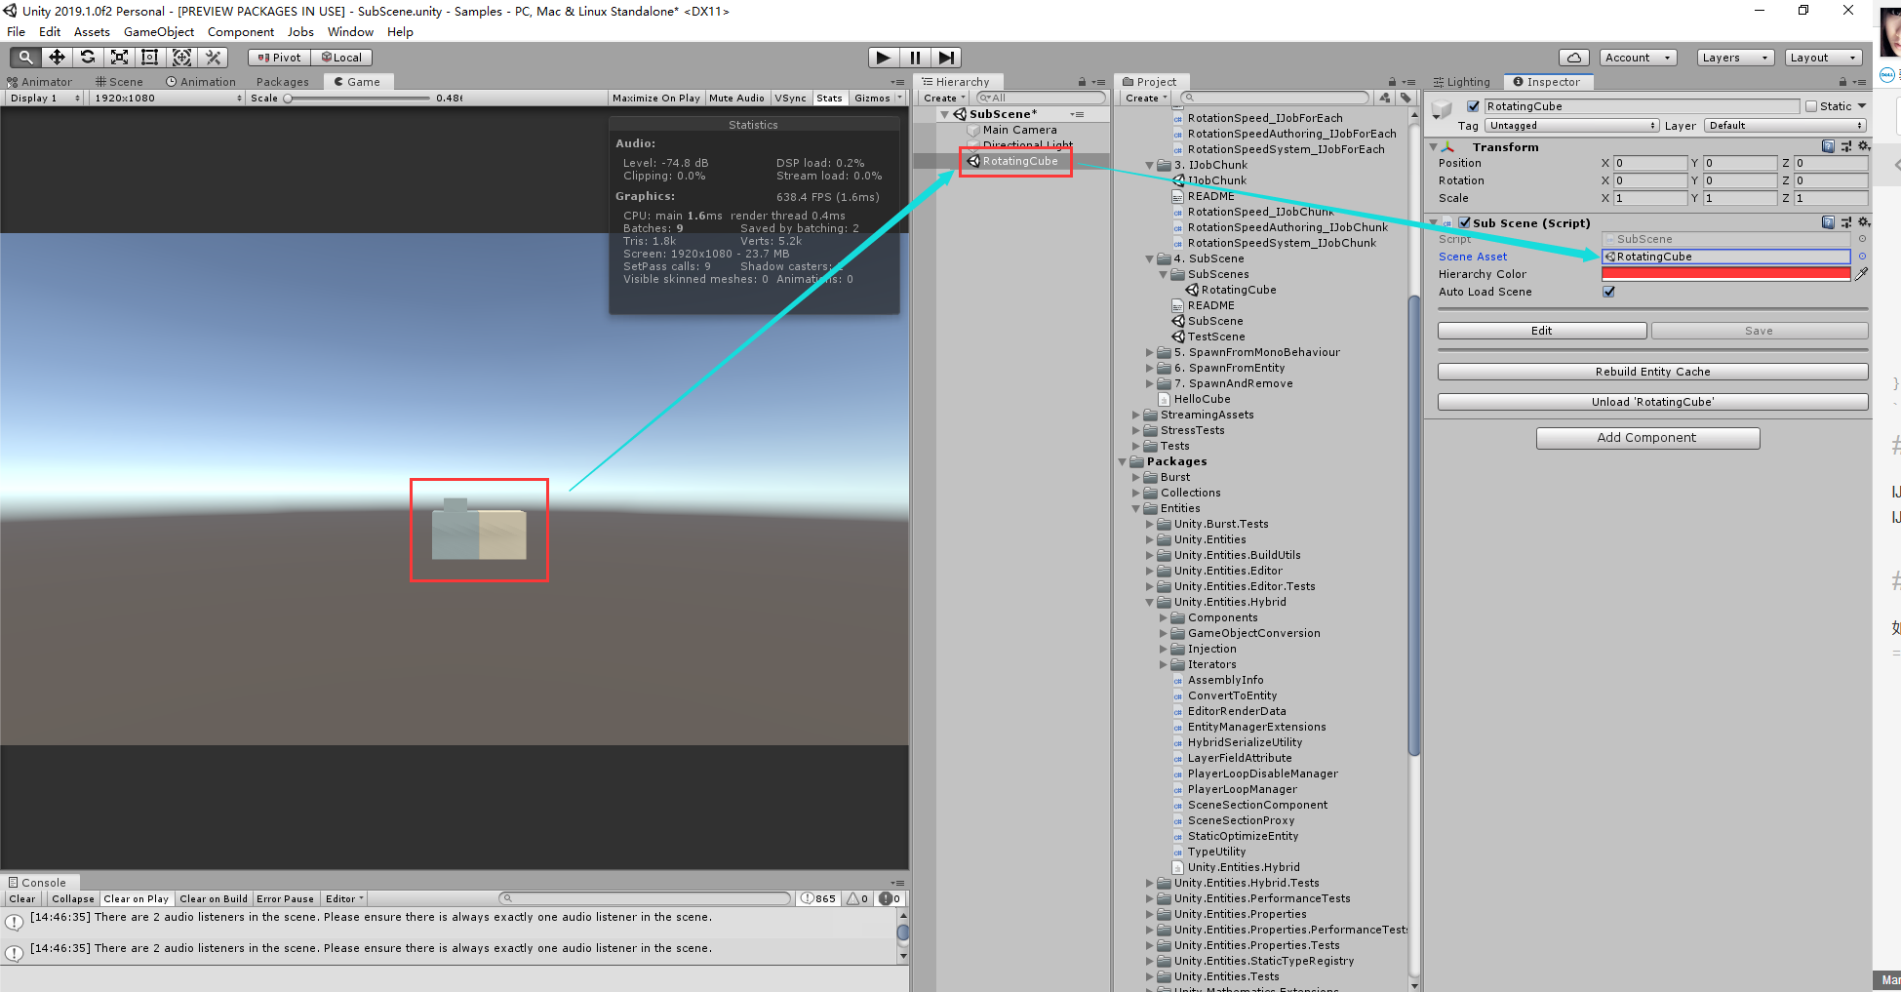Search by label in Project panel
This screenshot has height=992, width=1901.
(x=1406, y=98)
